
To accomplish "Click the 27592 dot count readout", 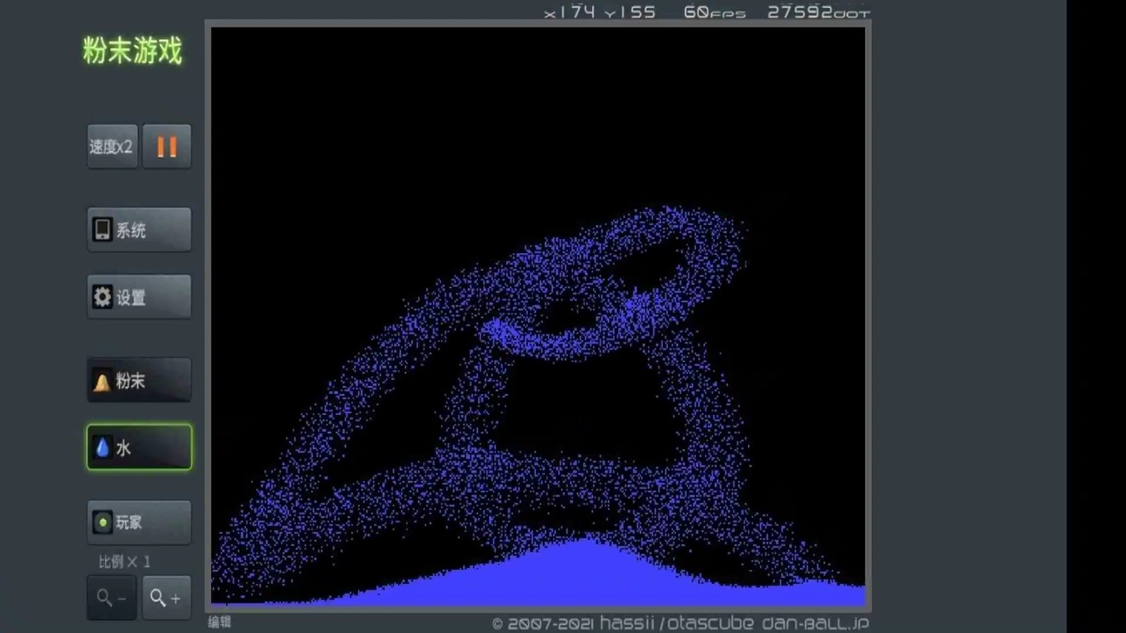I will click(x=818, y=12).
